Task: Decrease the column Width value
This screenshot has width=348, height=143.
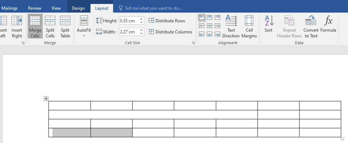Action: (141, 33)
